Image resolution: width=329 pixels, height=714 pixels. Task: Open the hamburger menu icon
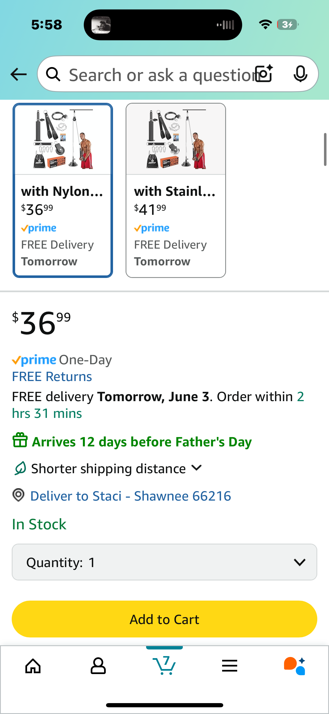[229, 666]
